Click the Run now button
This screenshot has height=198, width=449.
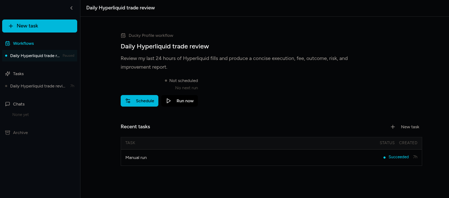point(180,101)
